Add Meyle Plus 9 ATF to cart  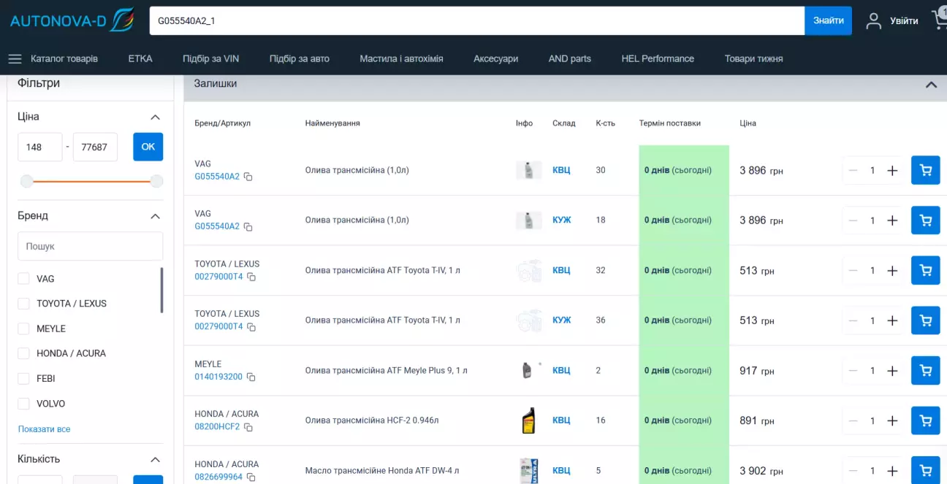(x=925, y=371)
